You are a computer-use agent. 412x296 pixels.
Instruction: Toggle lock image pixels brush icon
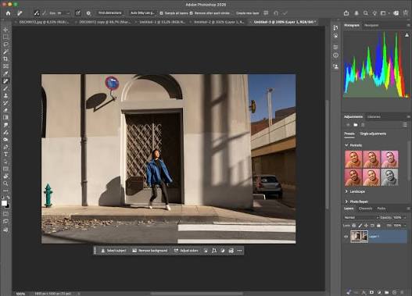point(360,225)
